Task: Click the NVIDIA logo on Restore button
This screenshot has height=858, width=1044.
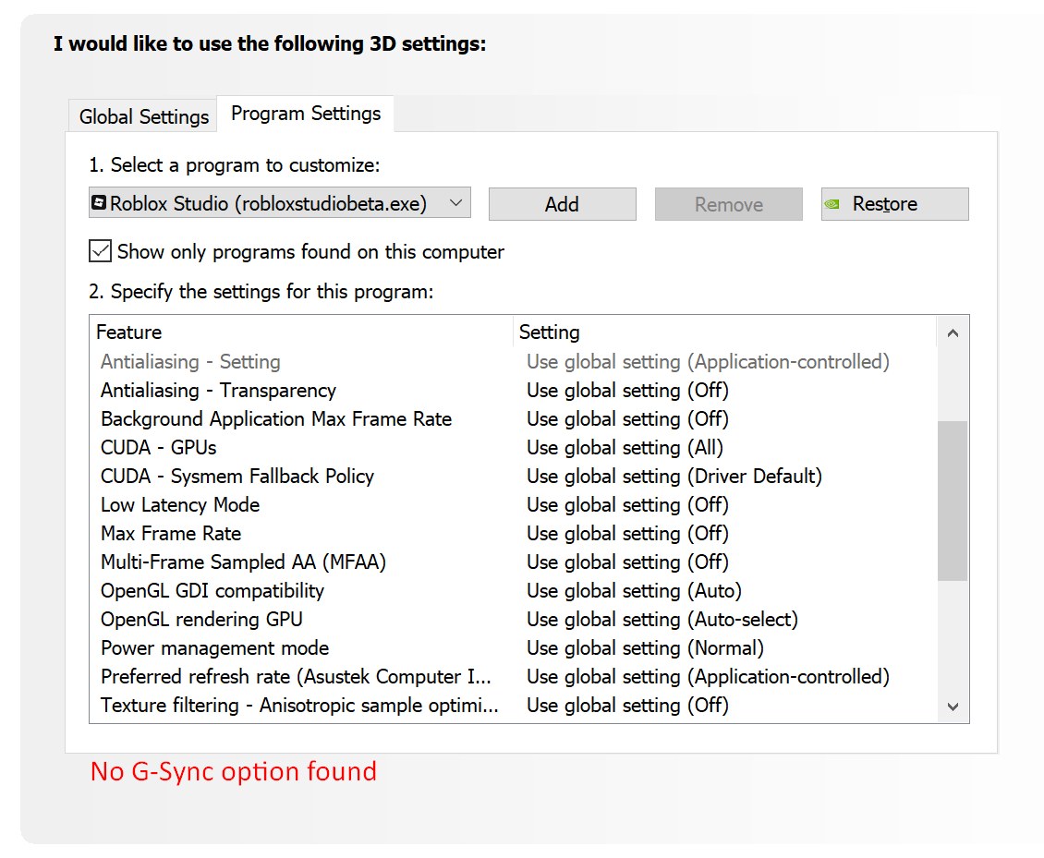Action: (832, 204)
